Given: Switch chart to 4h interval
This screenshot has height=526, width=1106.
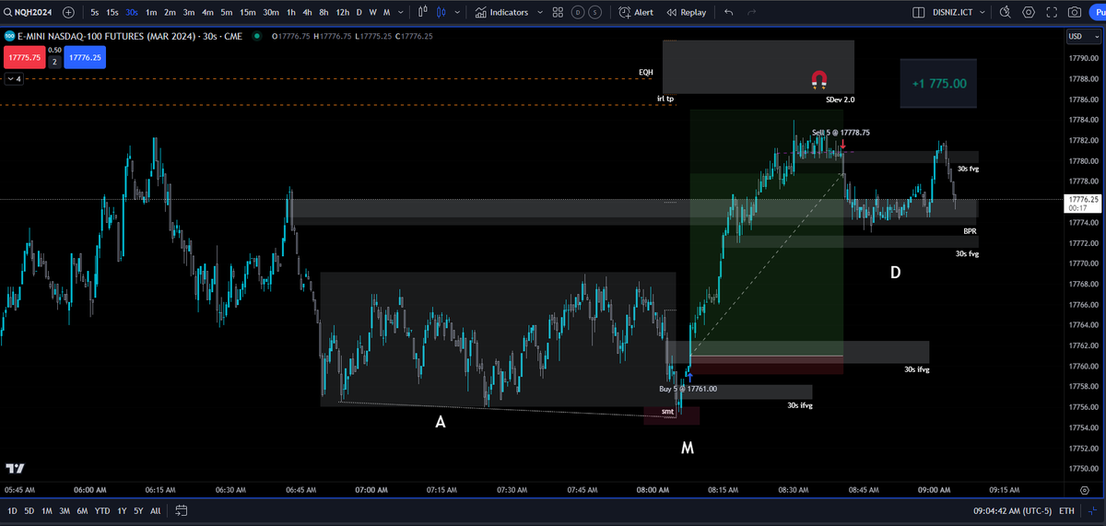Looking at the screenshot, I should pos(309,12).
